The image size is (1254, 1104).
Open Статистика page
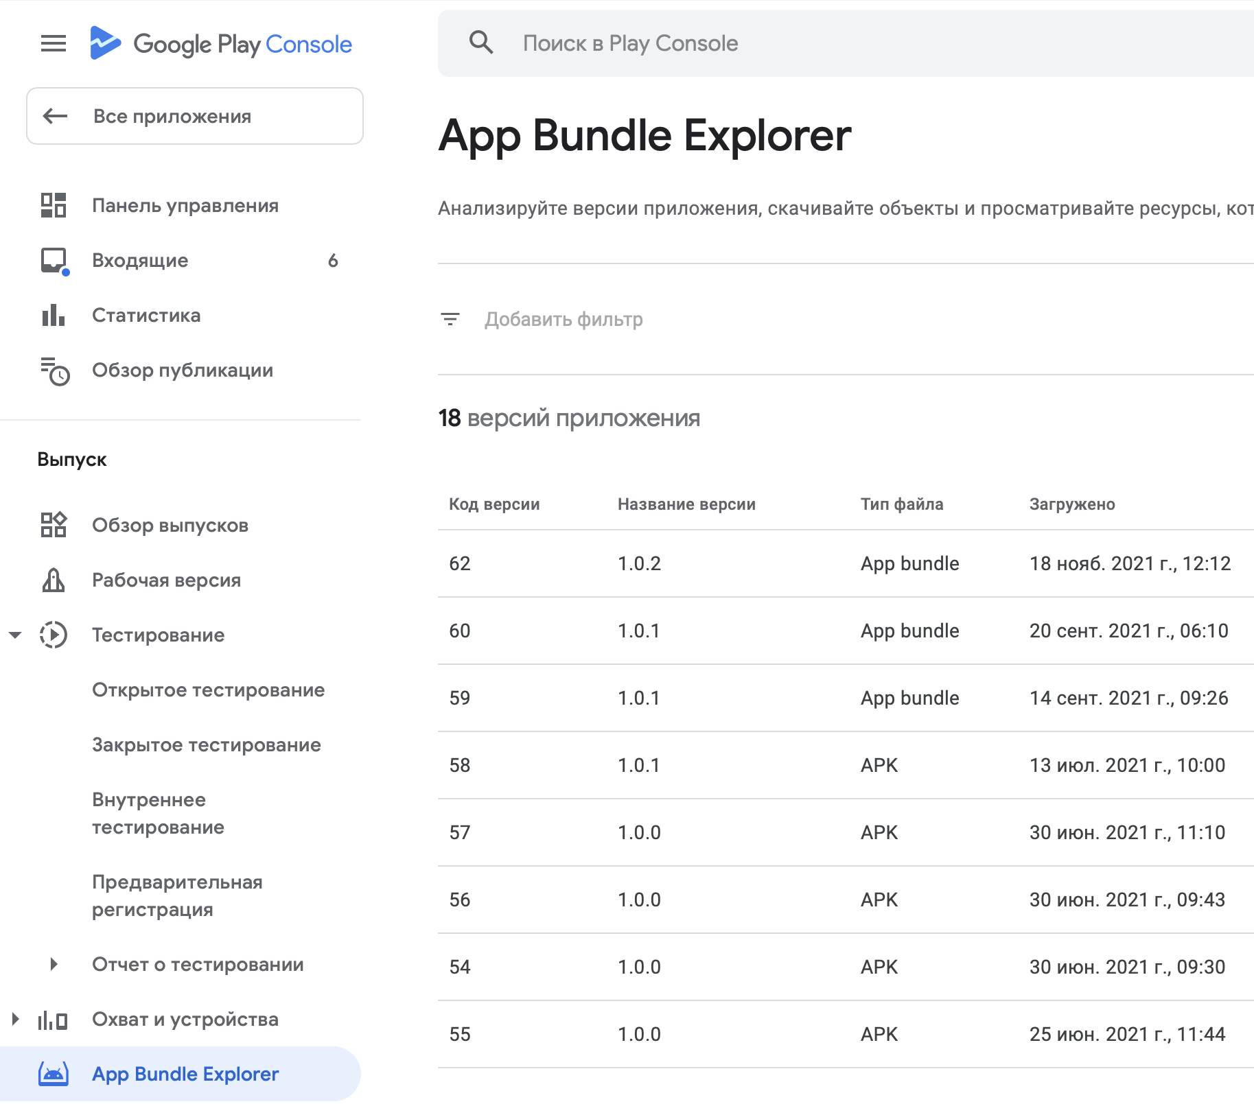[x=146, y=315]
